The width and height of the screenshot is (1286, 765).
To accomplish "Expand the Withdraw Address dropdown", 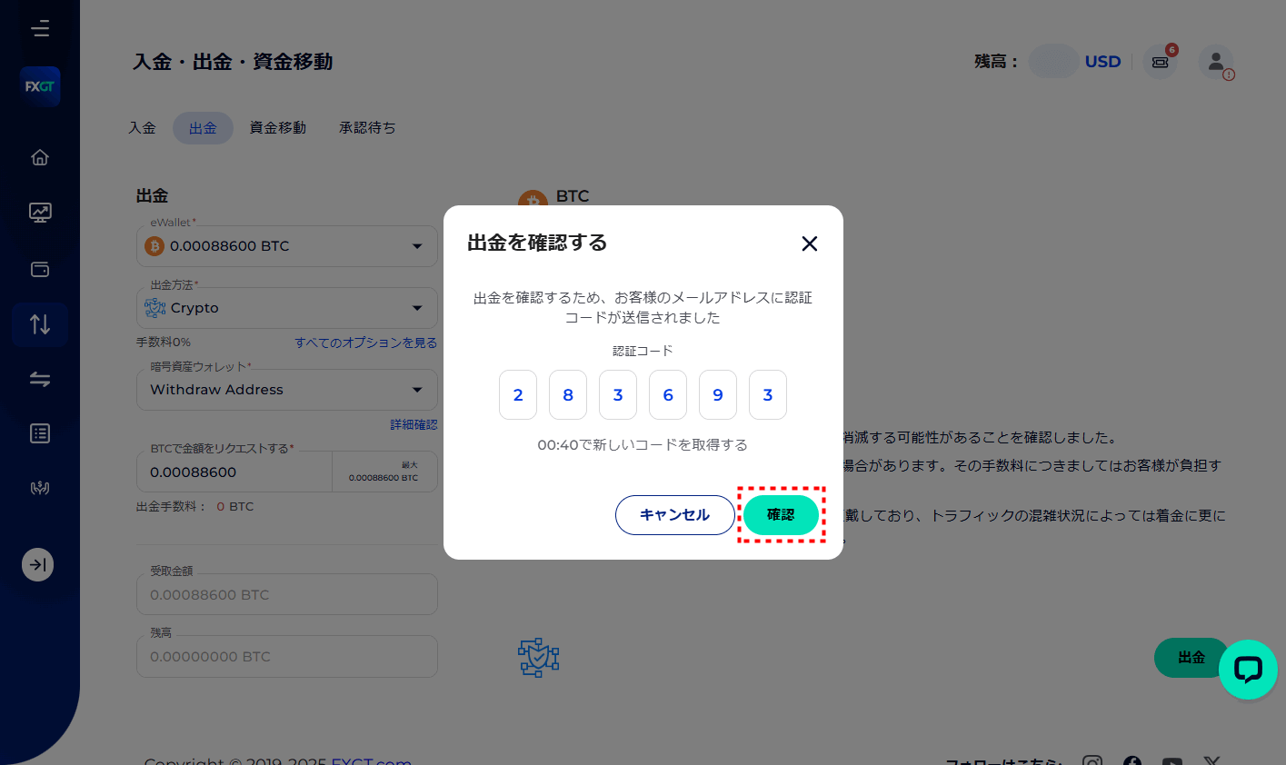I will click(417, 390).
